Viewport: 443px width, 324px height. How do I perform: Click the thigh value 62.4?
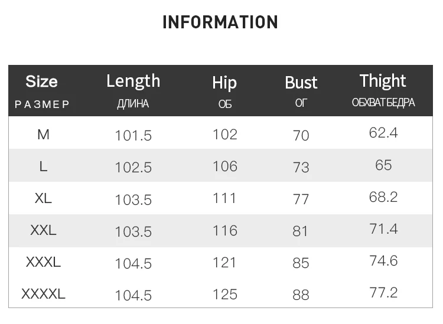click(383, 133)
